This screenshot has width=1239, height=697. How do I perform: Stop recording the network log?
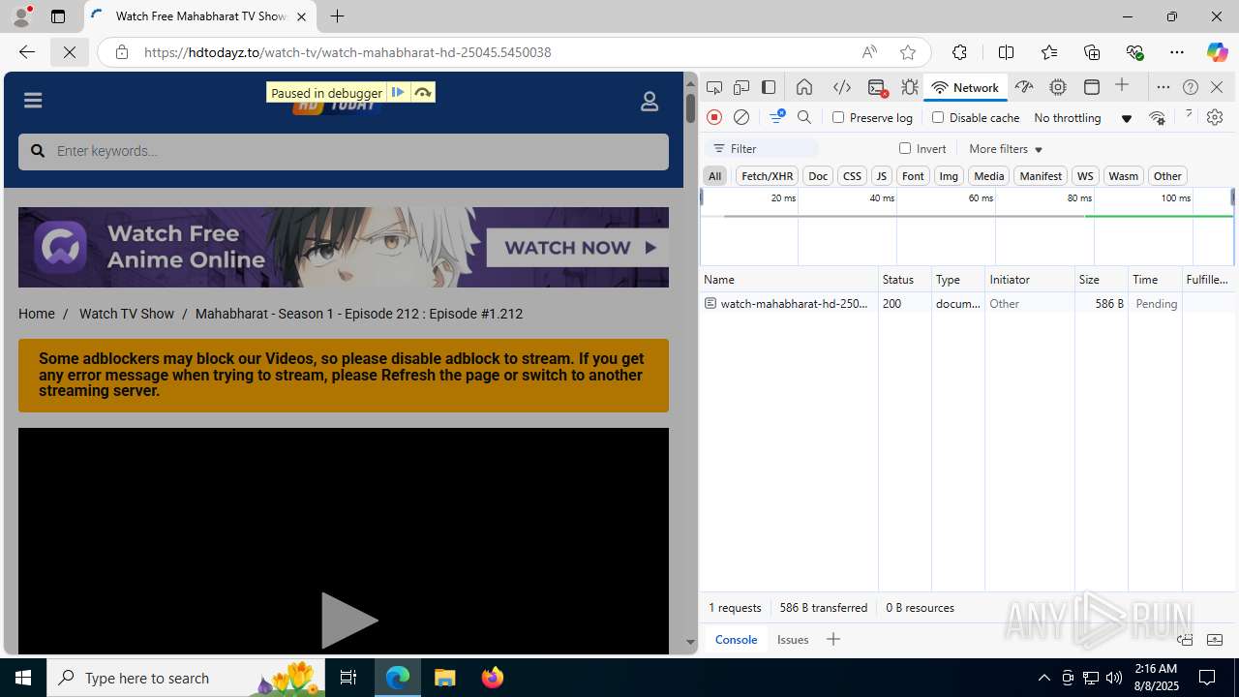[714, 117]
